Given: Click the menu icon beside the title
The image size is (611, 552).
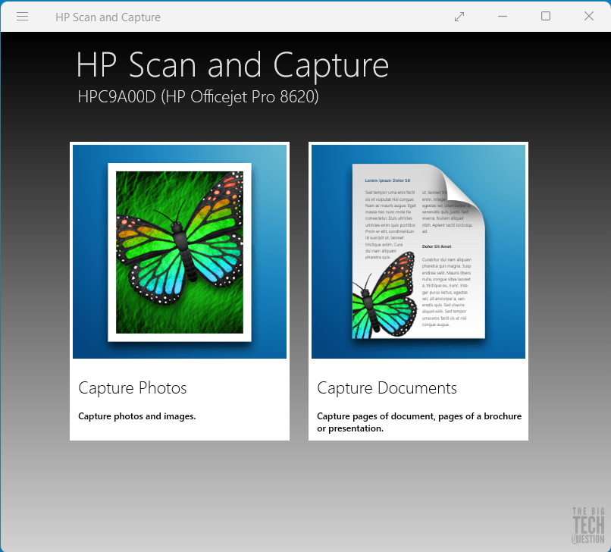Looking at the screenshot, I should 22,16.
